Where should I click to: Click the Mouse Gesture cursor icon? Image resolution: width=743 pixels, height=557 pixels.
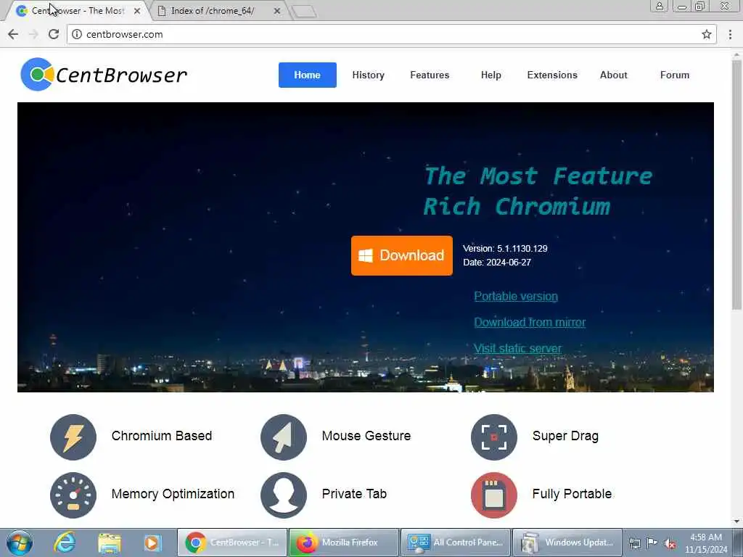284,437
